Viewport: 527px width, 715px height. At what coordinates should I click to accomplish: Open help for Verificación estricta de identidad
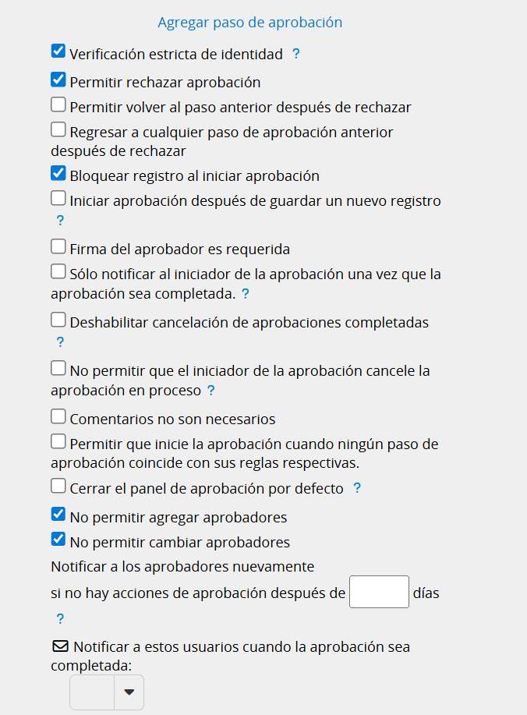click(295, 54)
